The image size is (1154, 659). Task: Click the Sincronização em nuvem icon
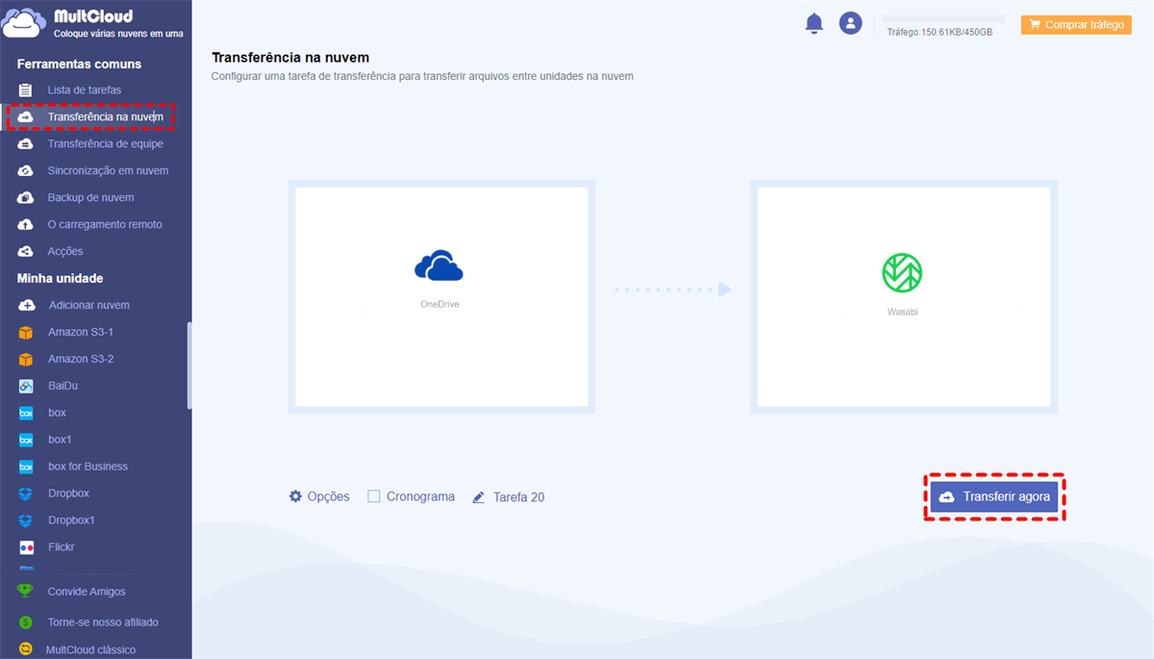pyautogui.click(x=27, y=170)
